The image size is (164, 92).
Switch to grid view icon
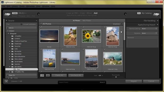tap(42, 75)
